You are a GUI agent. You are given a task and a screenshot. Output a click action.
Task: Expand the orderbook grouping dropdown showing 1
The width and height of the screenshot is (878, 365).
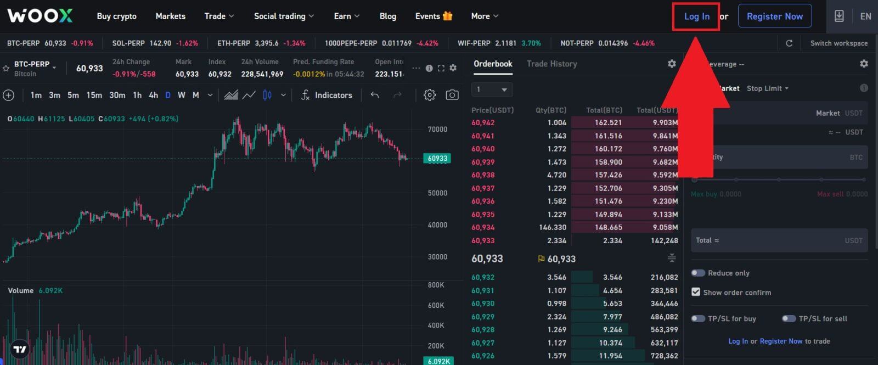click(x=492, y=89)
